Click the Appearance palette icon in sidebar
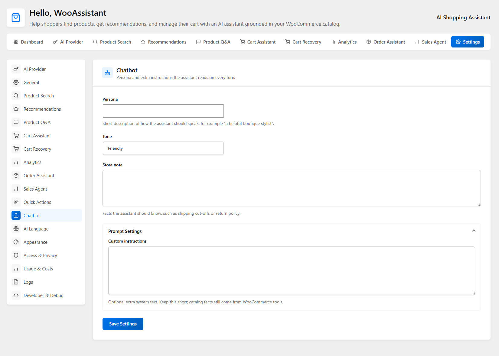Viewport: 499px width, 356px height. [16, 242]
